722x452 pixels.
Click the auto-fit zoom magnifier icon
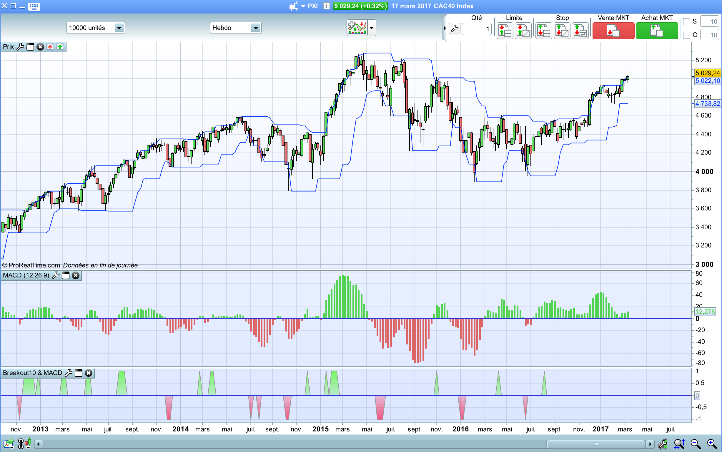click(x=679, y=444)
